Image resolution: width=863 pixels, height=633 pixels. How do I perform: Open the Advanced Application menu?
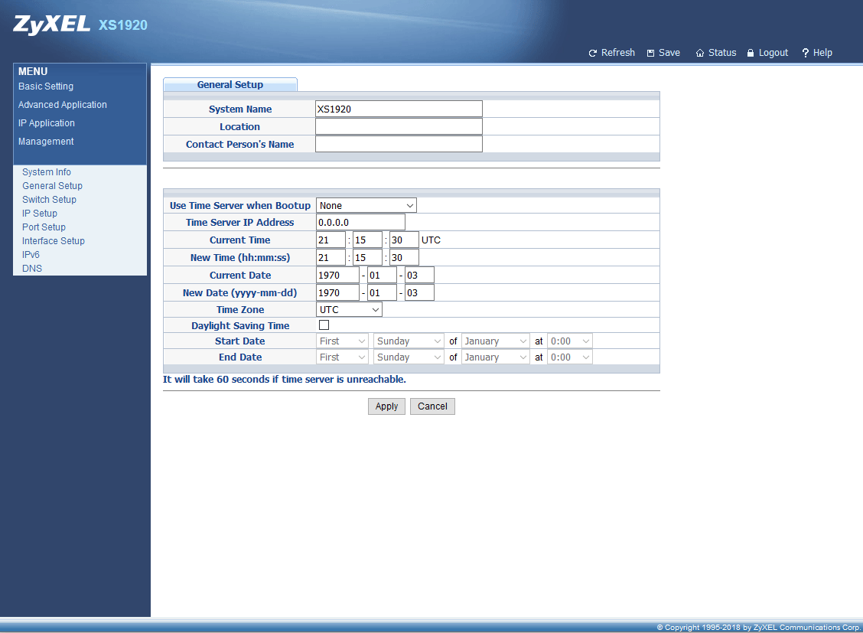click(62, 105)
